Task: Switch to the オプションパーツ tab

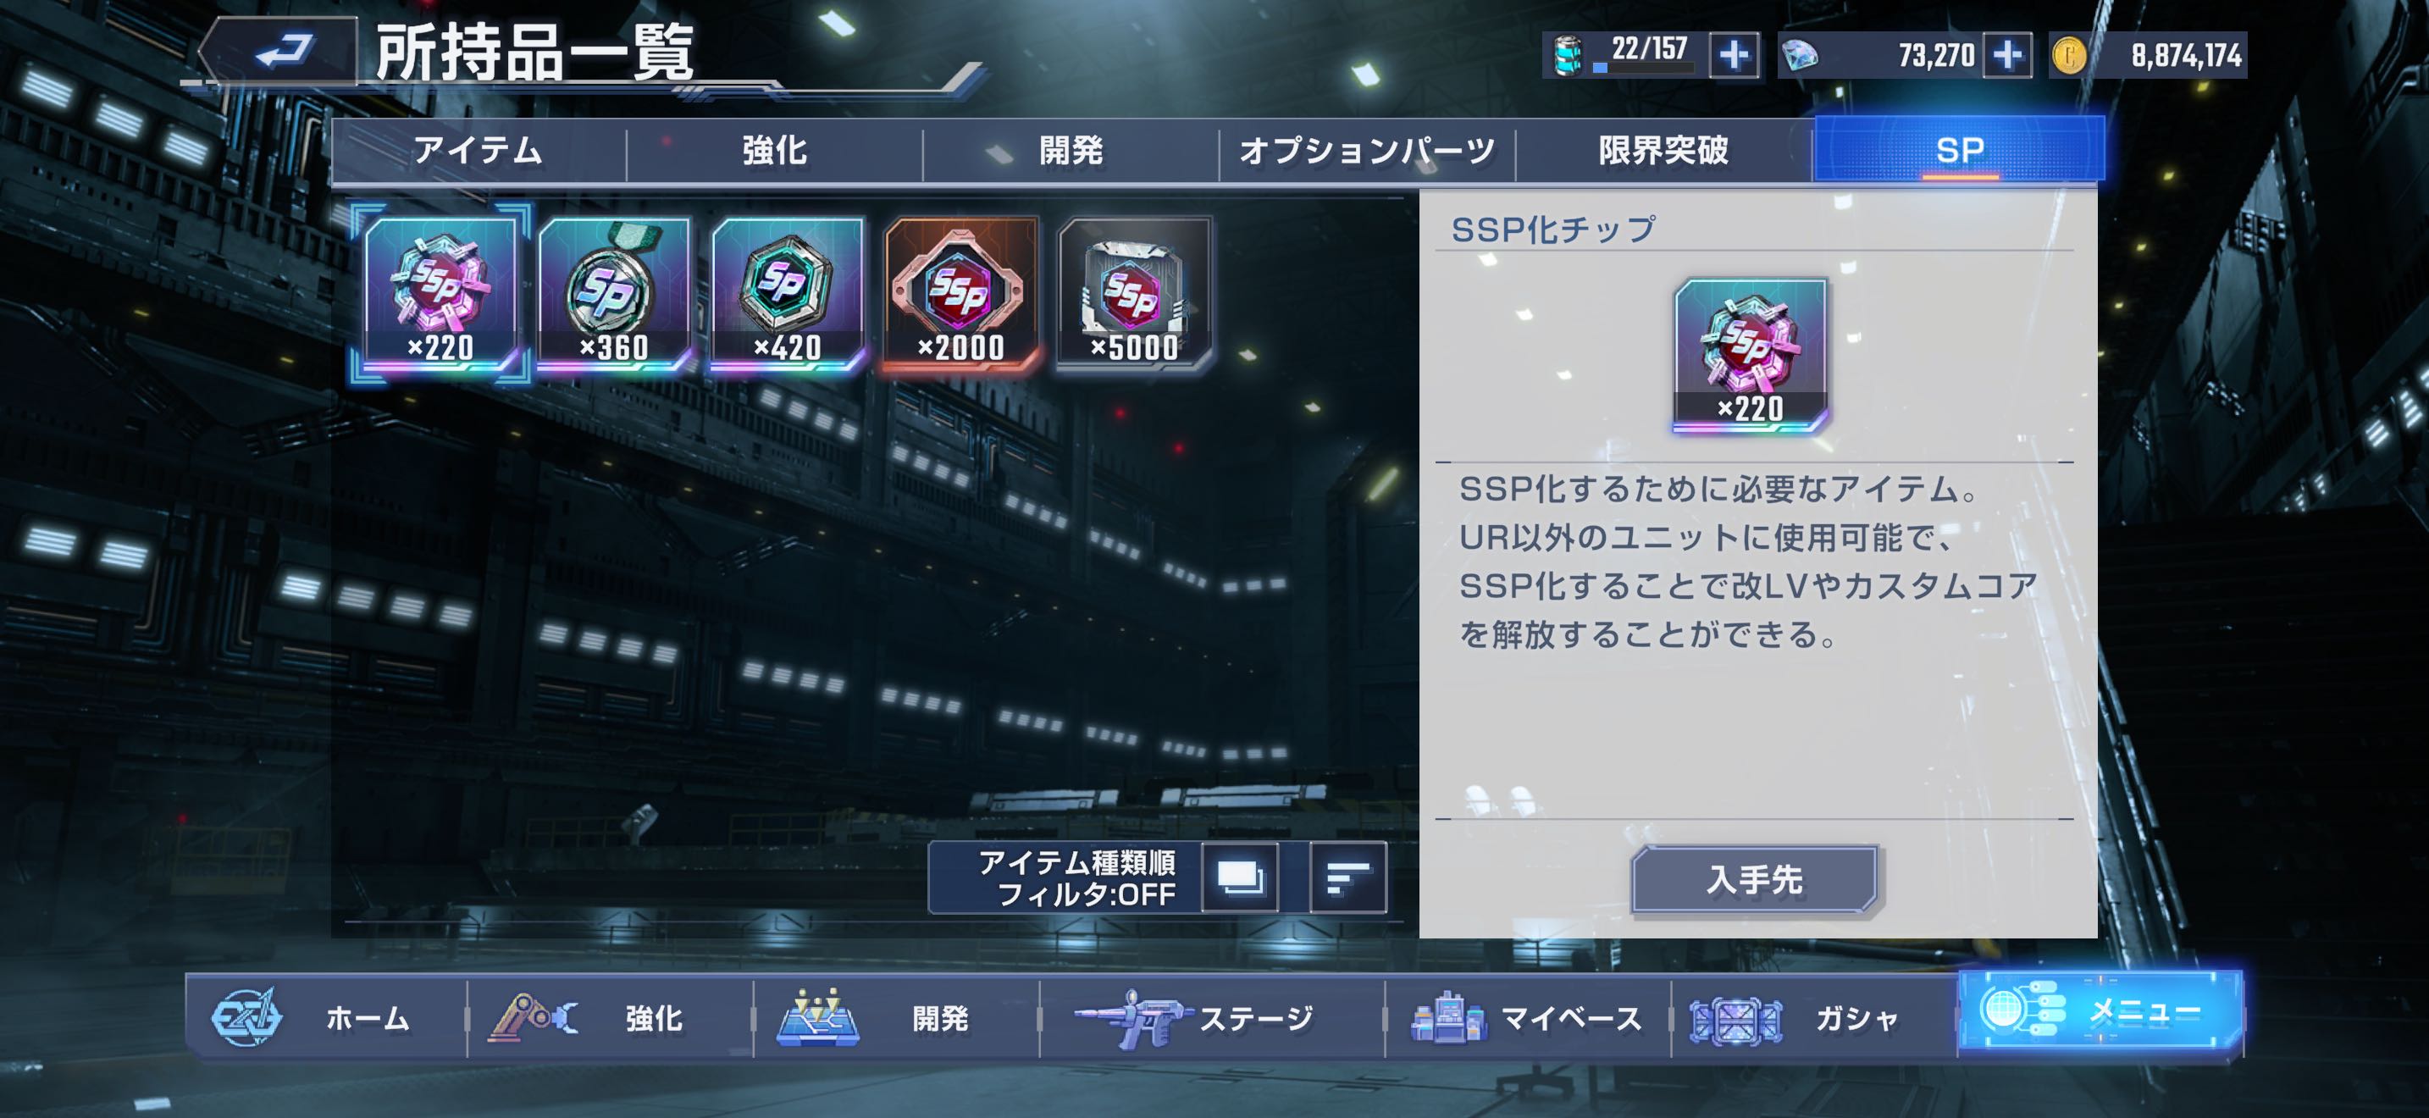Action: click(x=1367, y=151)
